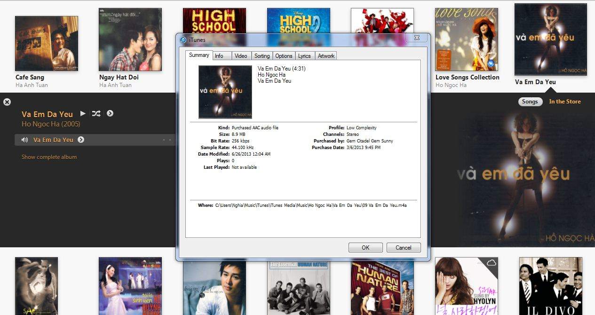Shuffle the Va Em Da Yeu album
Image resolution: width=595 pixels, height=315 pixels.
coord(96,113)
